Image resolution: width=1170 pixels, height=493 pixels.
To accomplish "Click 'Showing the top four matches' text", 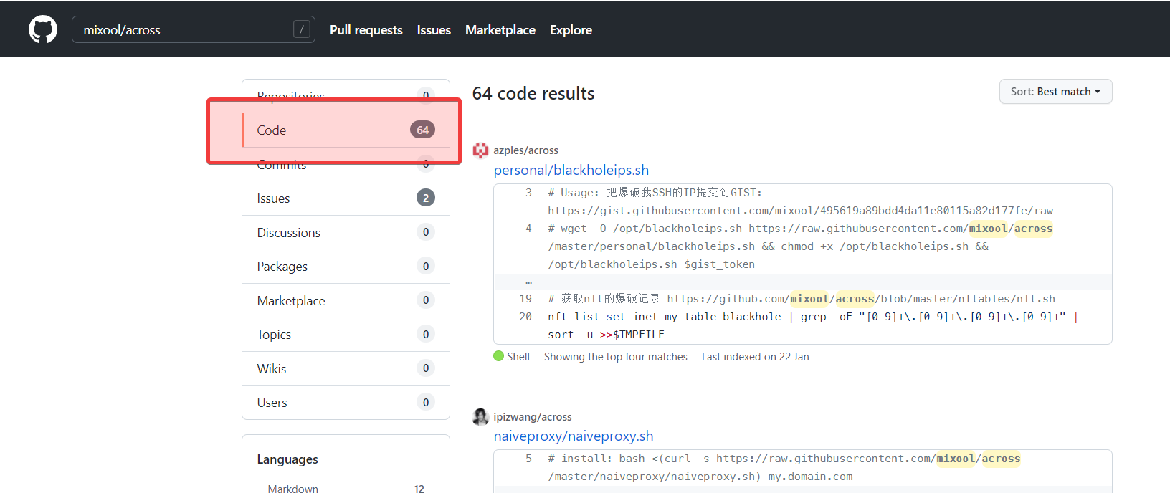I will tap(616, 357).
